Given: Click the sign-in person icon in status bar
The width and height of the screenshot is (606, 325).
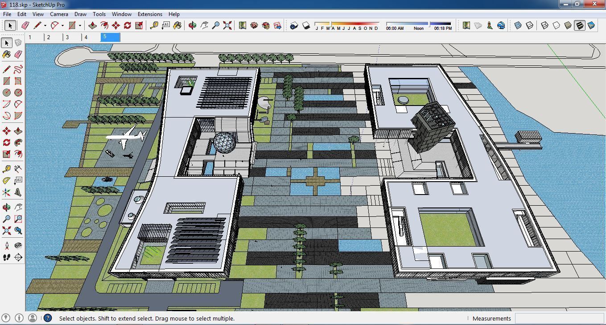Looking at the screenshot, I should click(x=33, y=318).
